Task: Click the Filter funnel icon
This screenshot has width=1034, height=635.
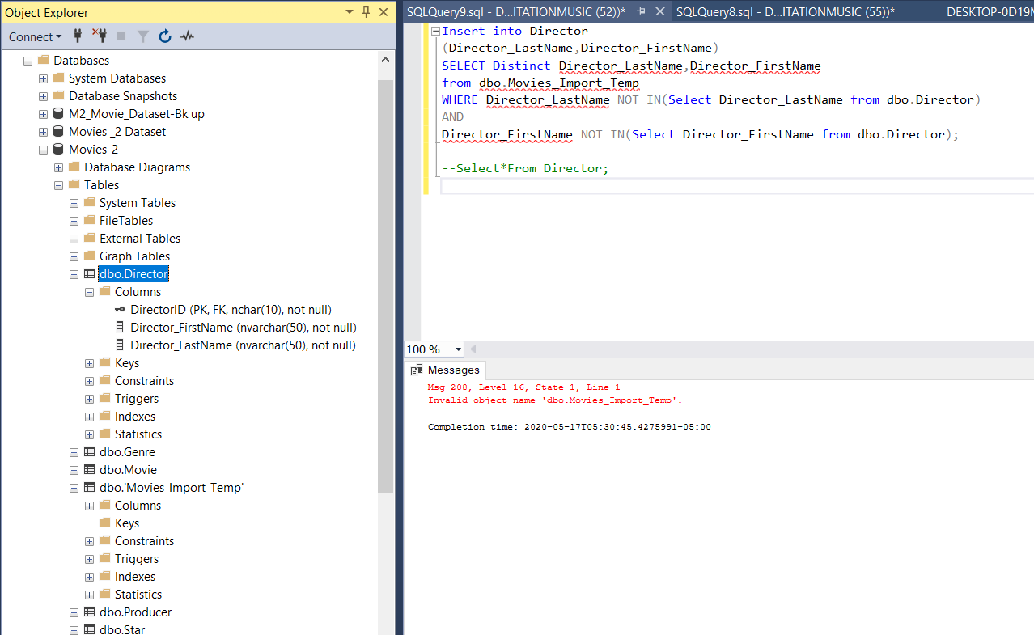Action: click(x=142, y=36)
